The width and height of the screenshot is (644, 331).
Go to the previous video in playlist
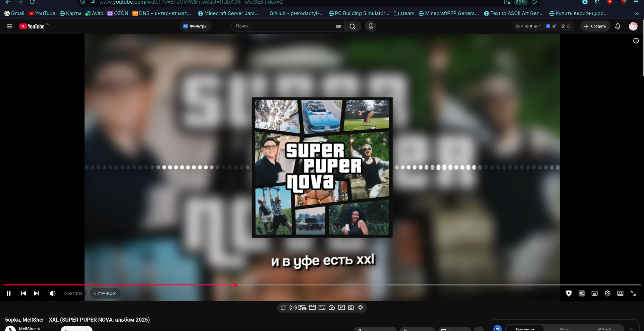tap(23, 293)
